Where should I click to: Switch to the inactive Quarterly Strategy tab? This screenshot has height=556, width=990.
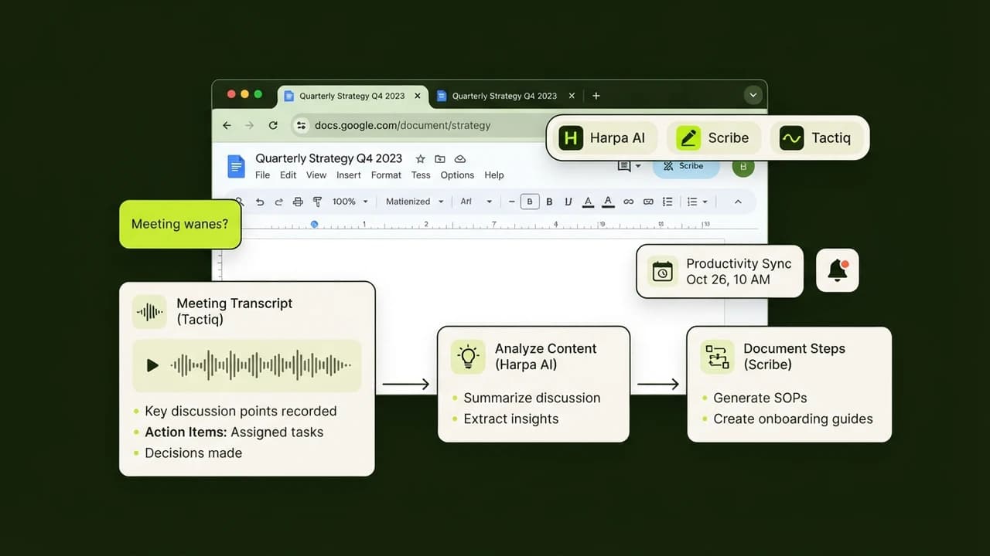click(505, 96)
